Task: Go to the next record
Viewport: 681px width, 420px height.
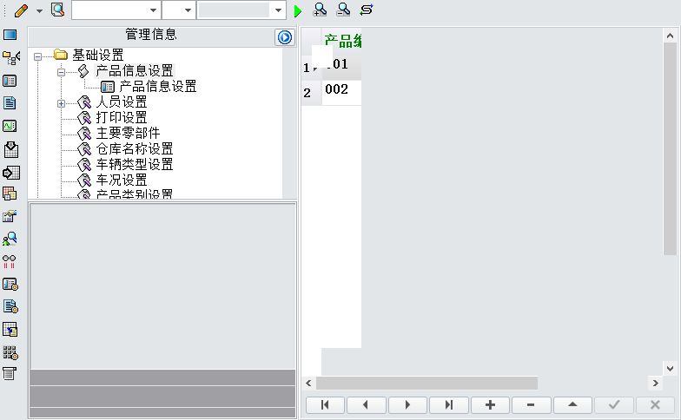Action: click(407, 404)
